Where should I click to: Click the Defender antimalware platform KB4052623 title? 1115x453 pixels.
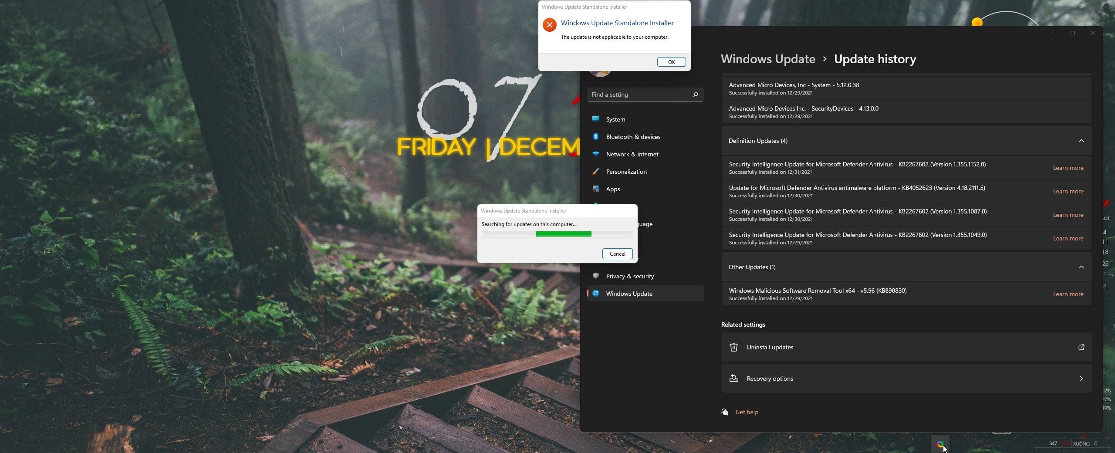857,188
